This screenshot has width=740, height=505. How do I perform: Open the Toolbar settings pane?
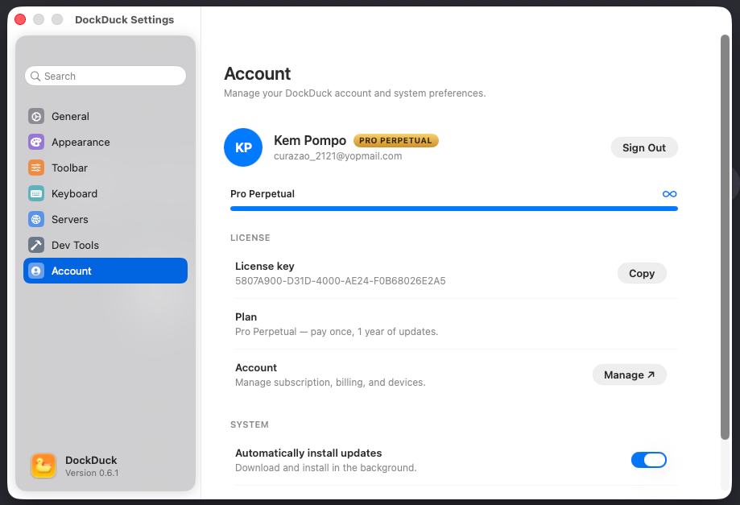click(105, 168)
